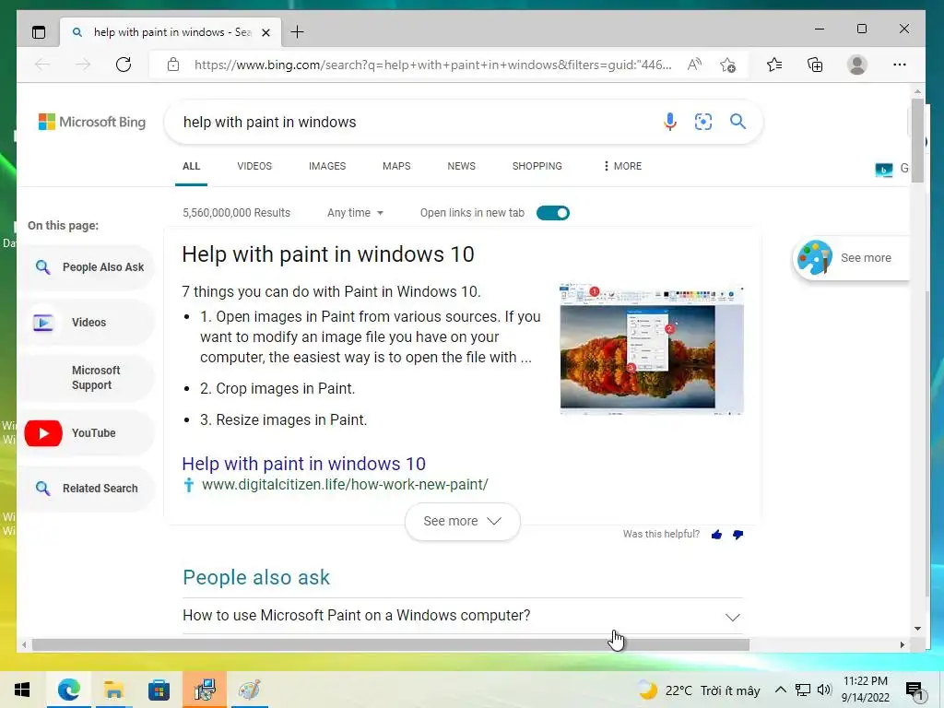This screenshot has height=708, width=944.
Task: Open Paint app from taskbar
Action: (x=249, y=690)
